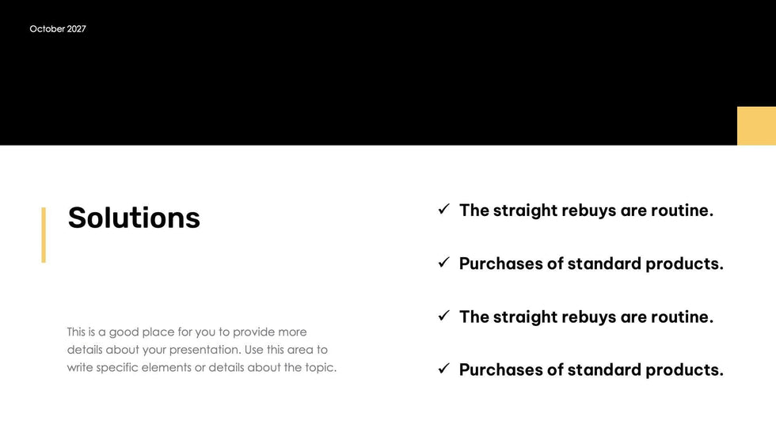Screen dimensions: 776x436
Task: Click the checkmark beside first 'straight rebuys' line
Action: [x=444, y=209]
